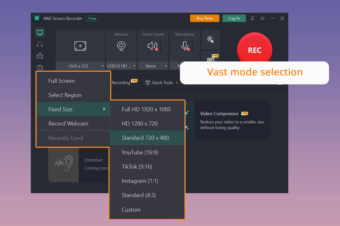Choose Custom size option

(147, 210)
